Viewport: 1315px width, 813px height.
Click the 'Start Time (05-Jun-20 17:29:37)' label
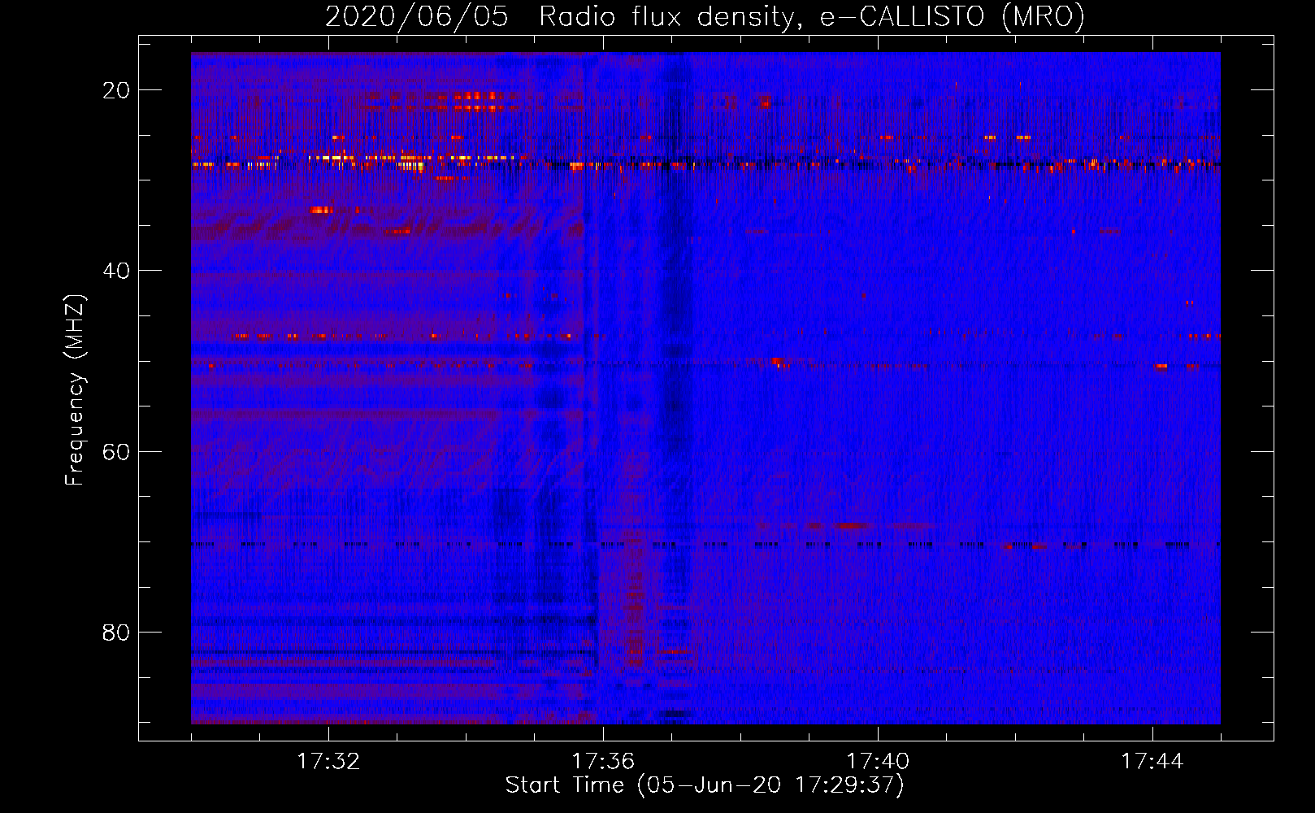click(x=705, y=785)
